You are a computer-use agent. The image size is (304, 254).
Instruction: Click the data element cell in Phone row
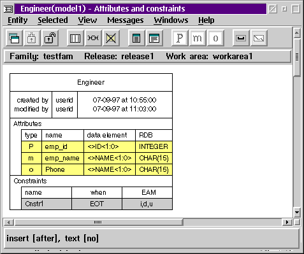pos(110,170)
